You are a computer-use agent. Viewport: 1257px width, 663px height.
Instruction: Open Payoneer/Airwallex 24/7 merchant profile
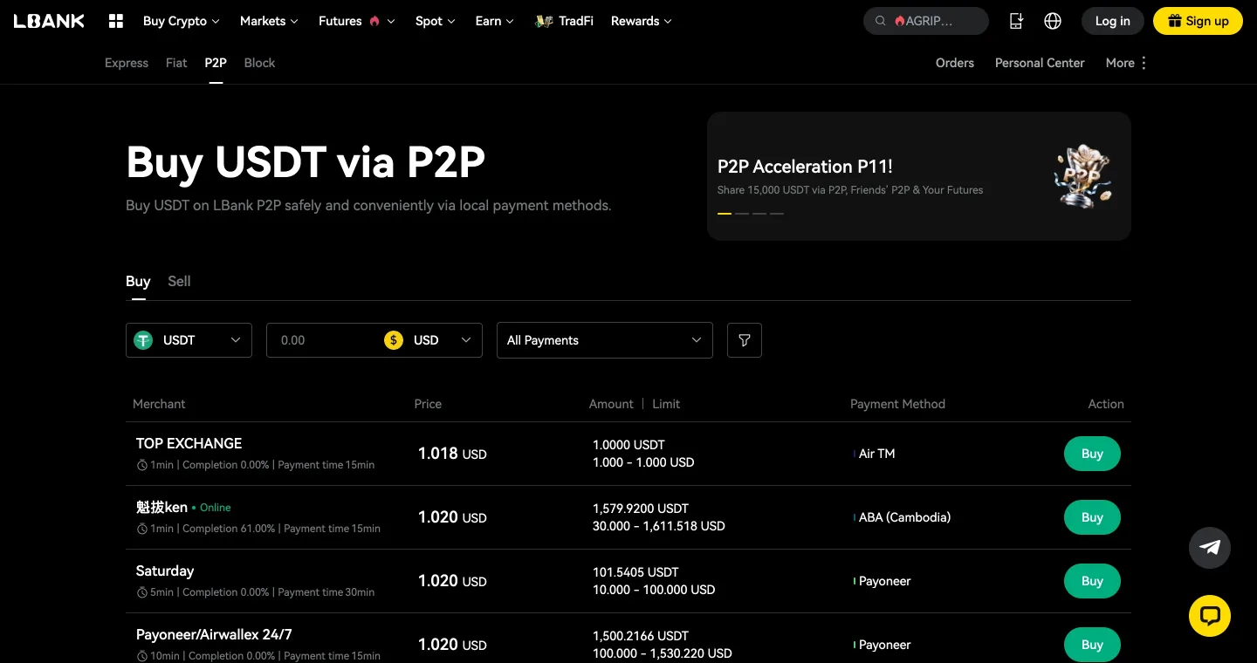tap(214, 634)
